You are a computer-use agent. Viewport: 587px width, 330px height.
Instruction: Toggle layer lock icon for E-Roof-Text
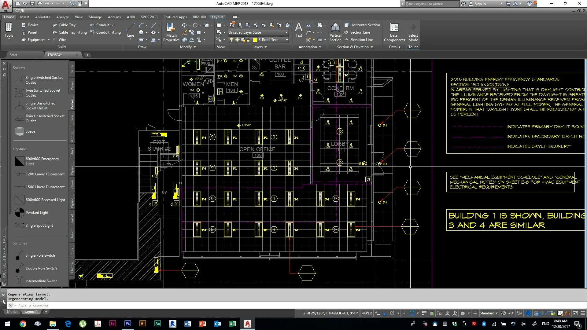coord(249,40)
